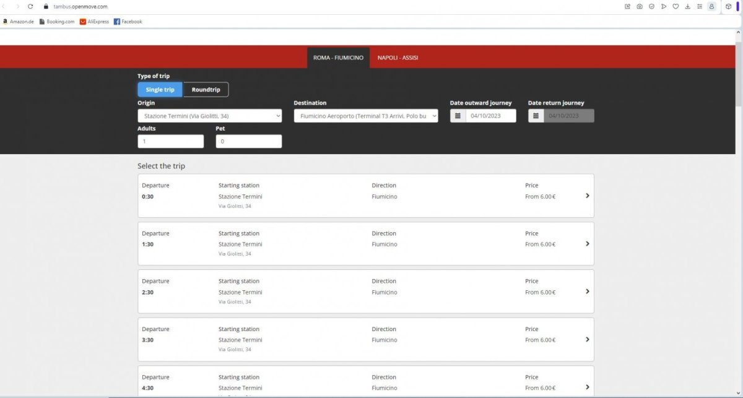
Task: Expand the 0:30 departure trip arrow
Action: [587, 196]
